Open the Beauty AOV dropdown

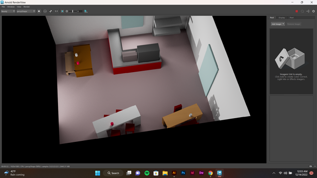pos(8,11)
